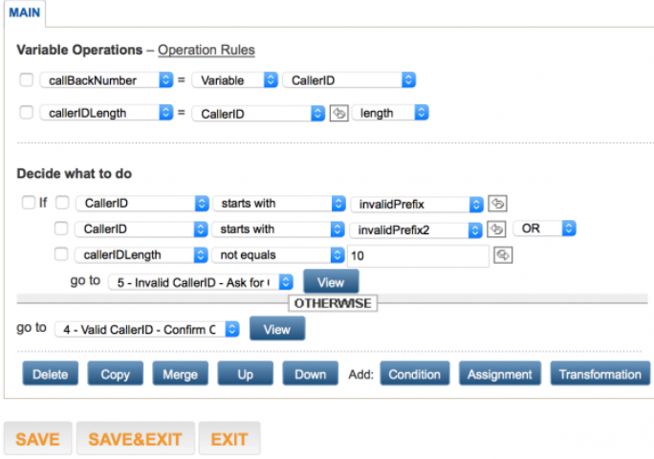Screen dimensions: 654x459
Task: Tick the callerIDLength assignment checkbox
Action: (26, 113)
